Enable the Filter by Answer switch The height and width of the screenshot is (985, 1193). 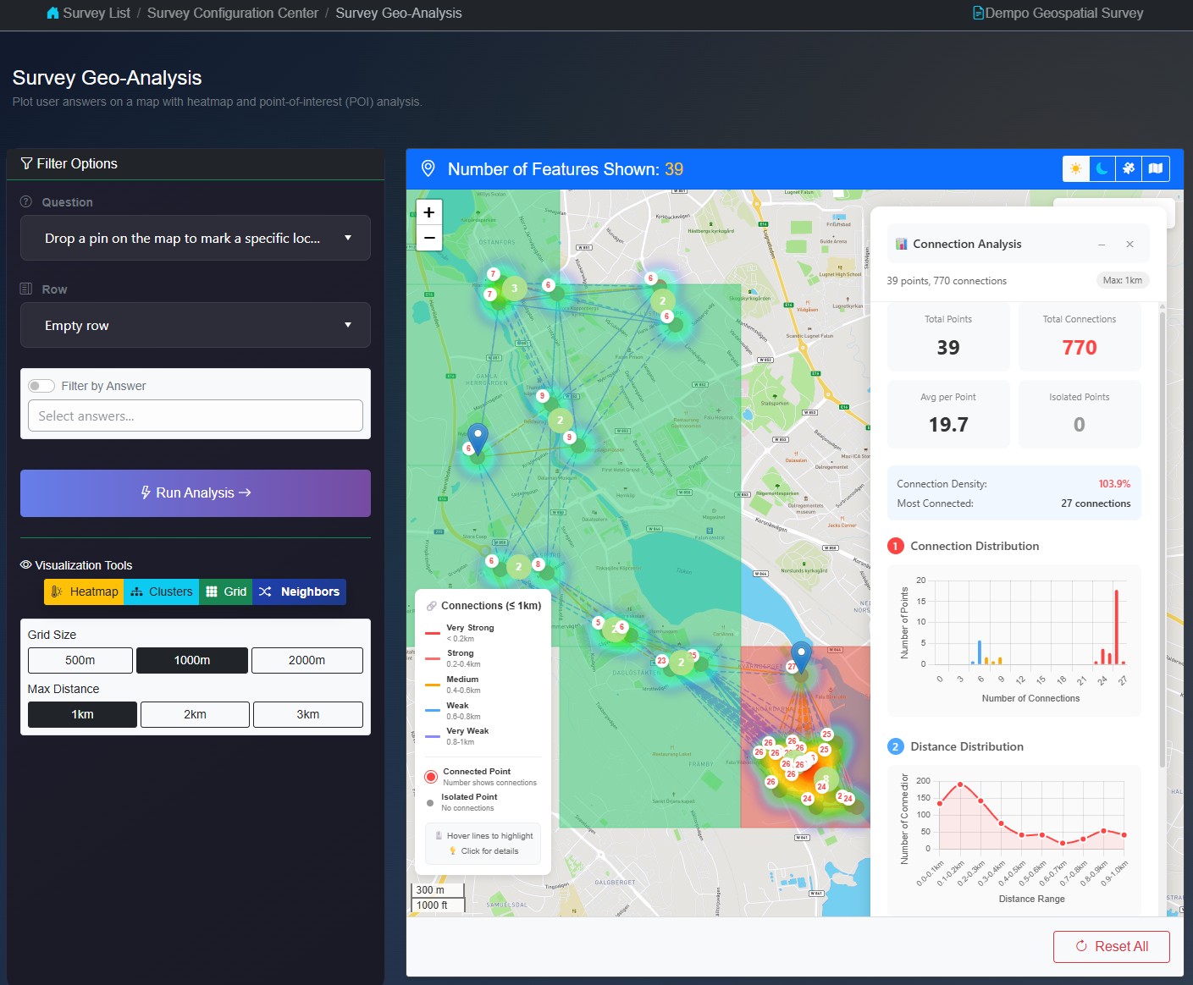point(41,386)
